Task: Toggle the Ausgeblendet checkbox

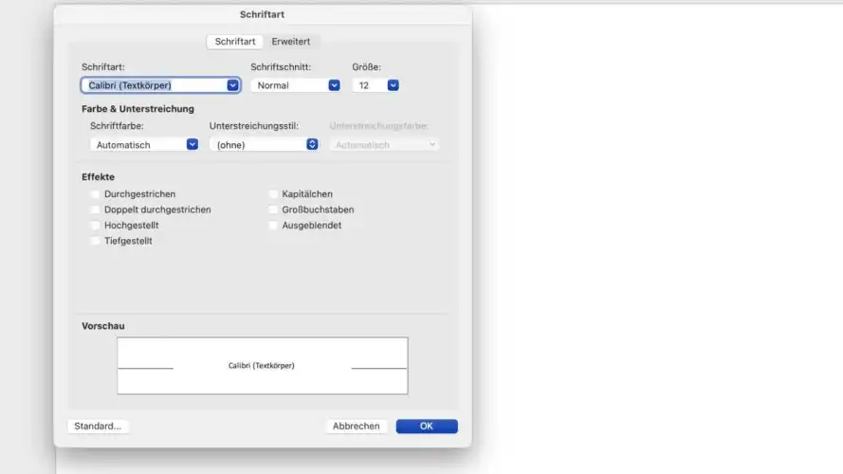Action: (x=273, y=226)
